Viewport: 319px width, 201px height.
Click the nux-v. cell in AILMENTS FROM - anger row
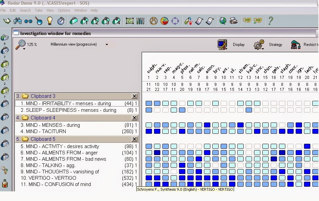pyautogui.click(x=157, y=152)
